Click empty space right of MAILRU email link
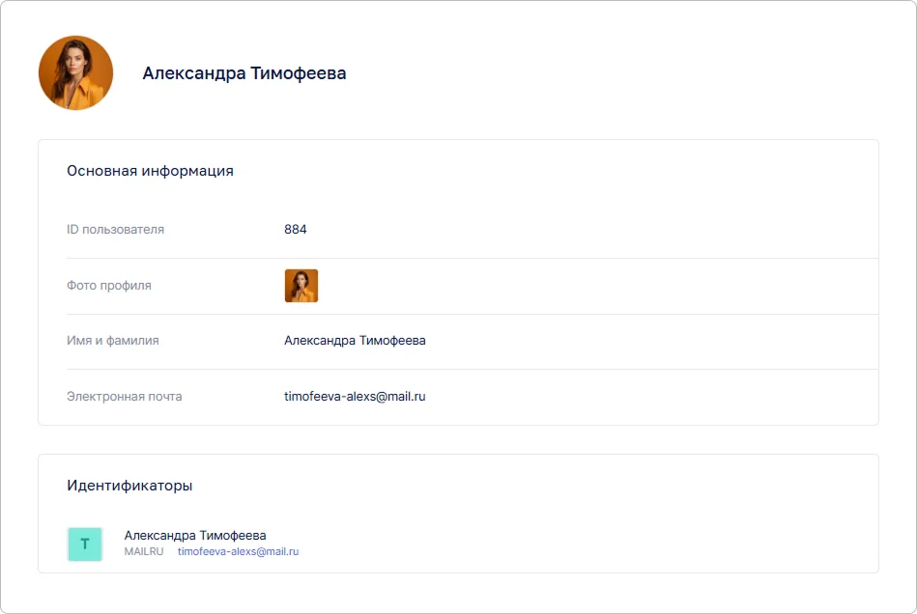 580,551
